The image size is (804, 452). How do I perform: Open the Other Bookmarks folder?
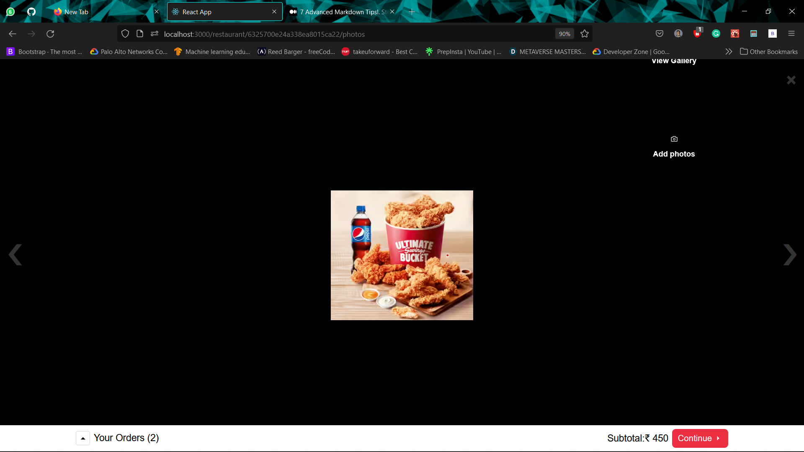(x=769, y=51)
